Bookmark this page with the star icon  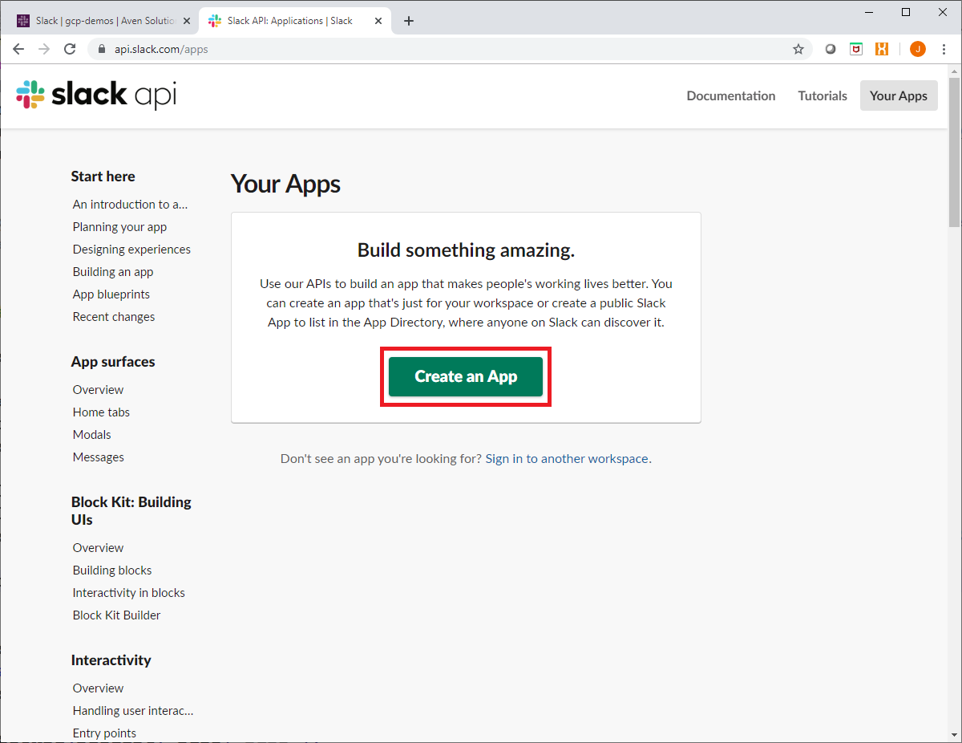click(798, 49)
